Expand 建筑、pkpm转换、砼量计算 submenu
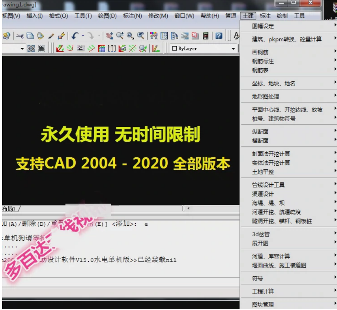337x310 pixels. 289,39
